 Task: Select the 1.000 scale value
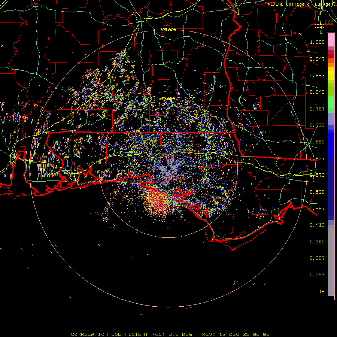point(317,42)
